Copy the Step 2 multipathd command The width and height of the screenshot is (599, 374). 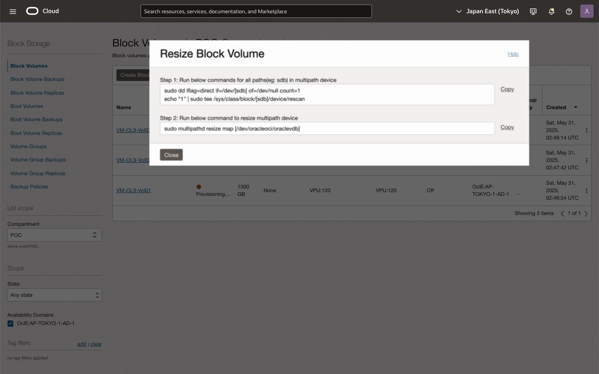(507, 127)
